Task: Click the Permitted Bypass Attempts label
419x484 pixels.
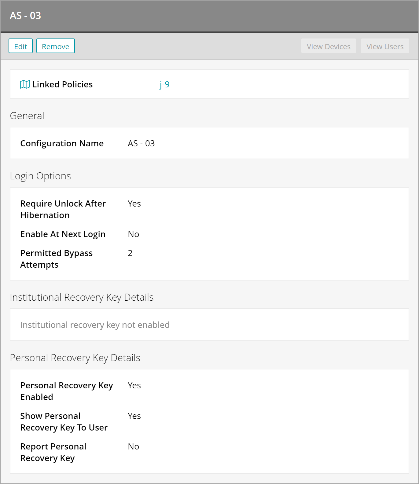Action: tap(57, 259)
